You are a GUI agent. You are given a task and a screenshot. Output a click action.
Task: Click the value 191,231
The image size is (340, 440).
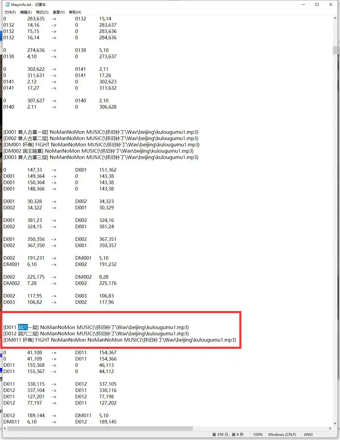(36, 258)
